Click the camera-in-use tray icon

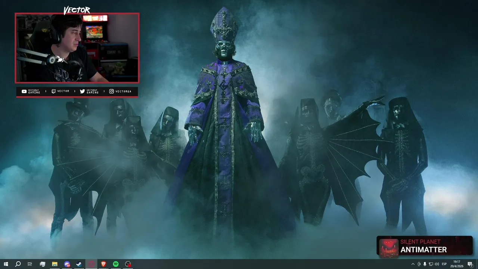pyautogui.click(x=419, y=264)
